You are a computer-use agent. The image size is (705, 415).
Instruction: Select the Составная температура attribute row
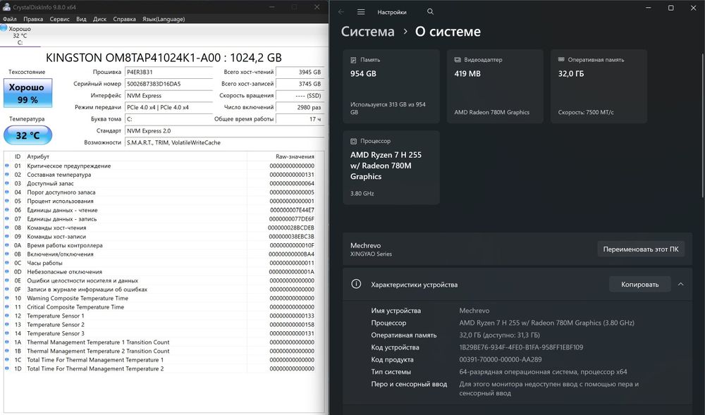(x=160, y=175)
